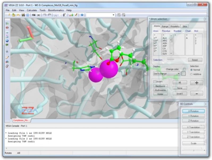Click the plus button in Atom selection

[197, 83]
